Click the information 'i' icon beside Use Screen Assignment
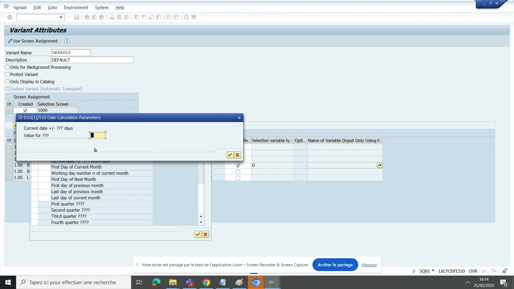The height and width of the screenshot is (289, 514). tap(67, 41)
